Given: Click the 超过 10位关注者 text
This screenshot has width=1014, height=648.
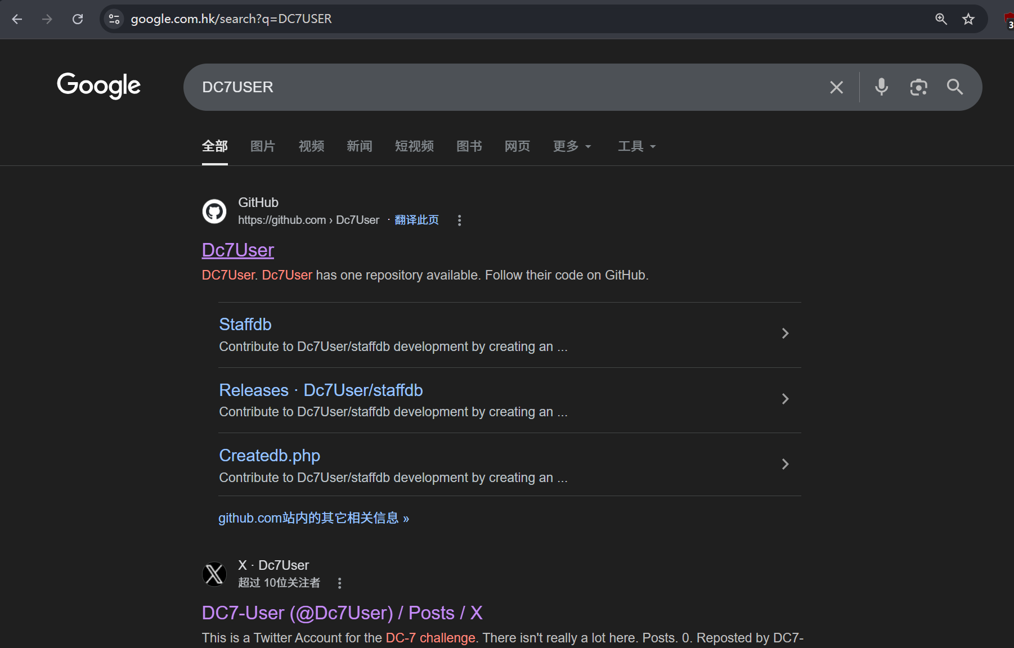Looking at the screenshot, I should pyautogui.click(x=279, y=583).
